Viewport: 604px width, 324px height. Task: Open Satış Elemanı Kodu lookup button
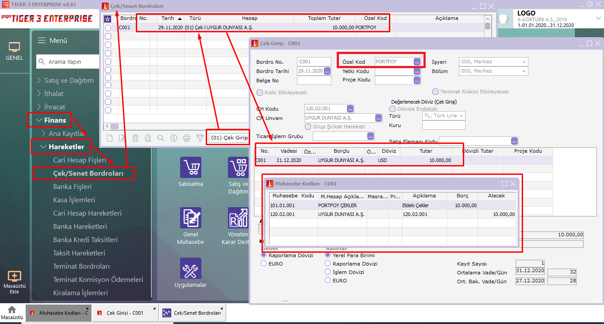click(514, 141)
